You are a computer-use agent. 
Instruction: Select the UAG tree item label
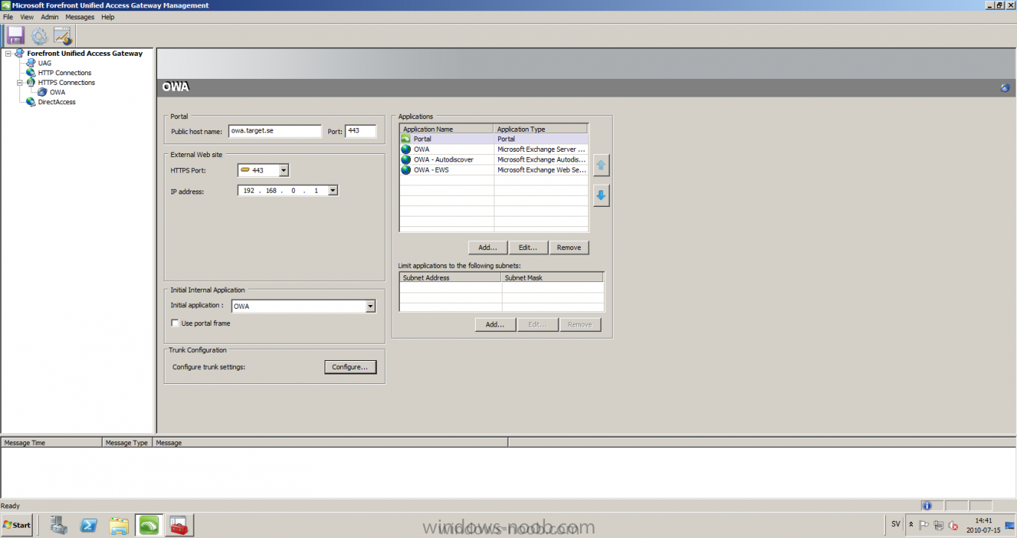coord(45,63)
